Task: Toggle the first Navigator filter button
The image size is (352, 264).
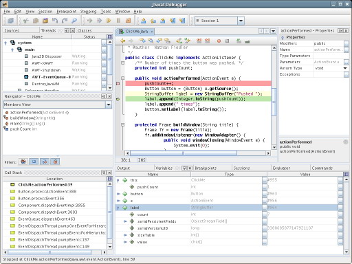Action: pyautogui.click(x=23, y=162)
